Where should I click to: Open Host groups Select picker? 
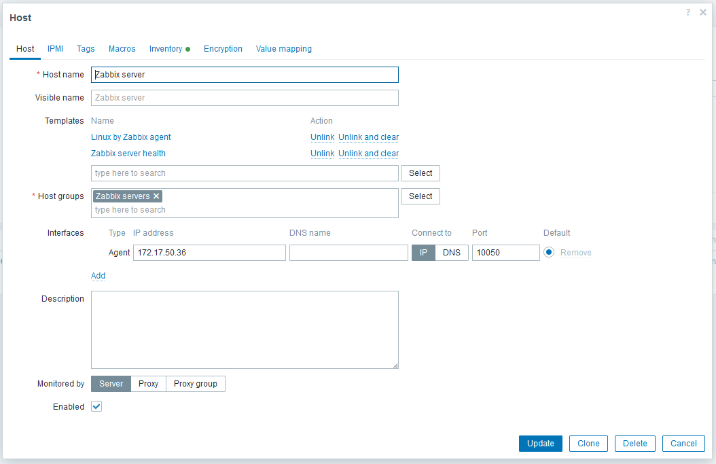point(420,196)
